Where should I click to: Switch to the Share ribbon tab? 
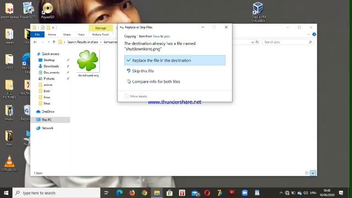pyautogui.click(x=67, y=35)
